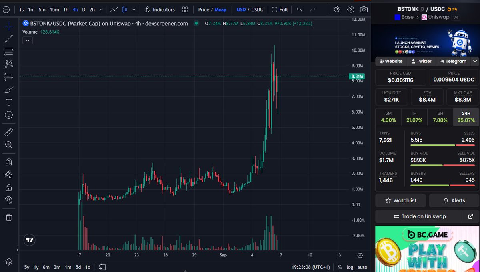Select the 1h timeframe
Image resolution: width=480 pixels, height=272 pixels.
pyautogui.click(x=66, y=9)
